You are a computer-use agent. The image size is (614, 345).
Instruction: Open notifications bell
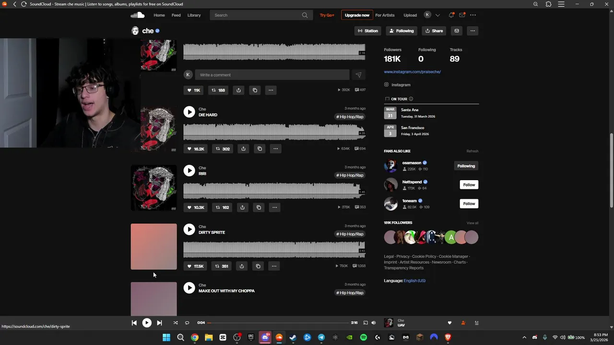[451, 15]
